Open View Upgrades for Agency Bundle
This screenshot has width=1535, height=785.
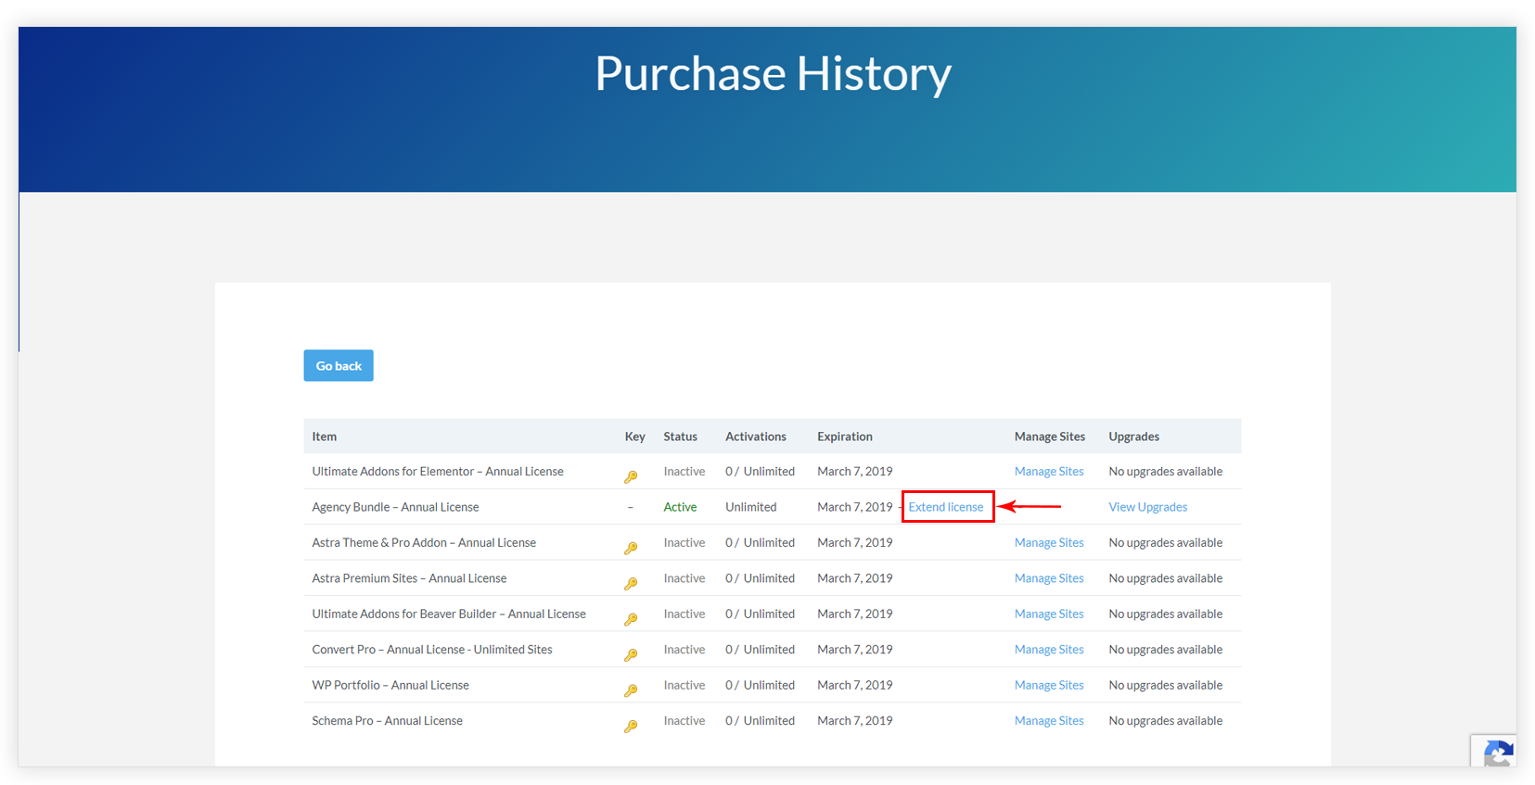tap(1147, 507)
